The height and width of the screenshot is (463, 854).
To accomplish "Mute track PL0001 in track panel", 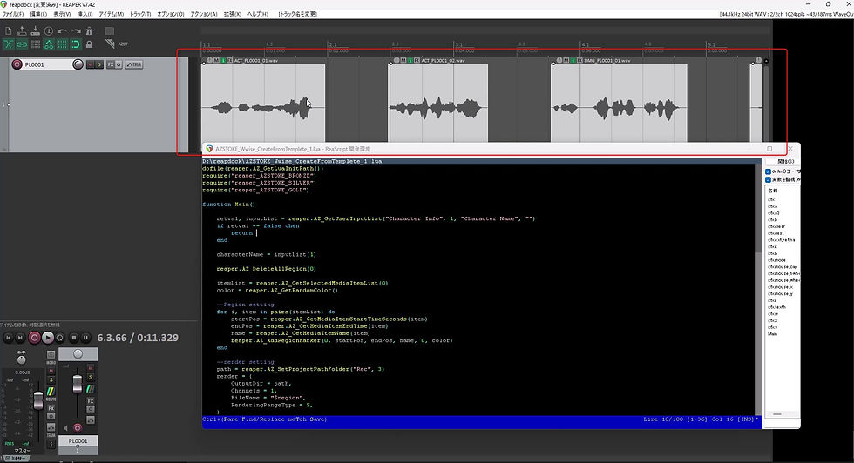I will [x=91, y=64].
